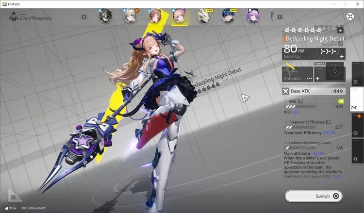Select the dark-haired first operator portrait
Image resolution: width=364 pixels, height=213 pixels.
tap(106, 16)
